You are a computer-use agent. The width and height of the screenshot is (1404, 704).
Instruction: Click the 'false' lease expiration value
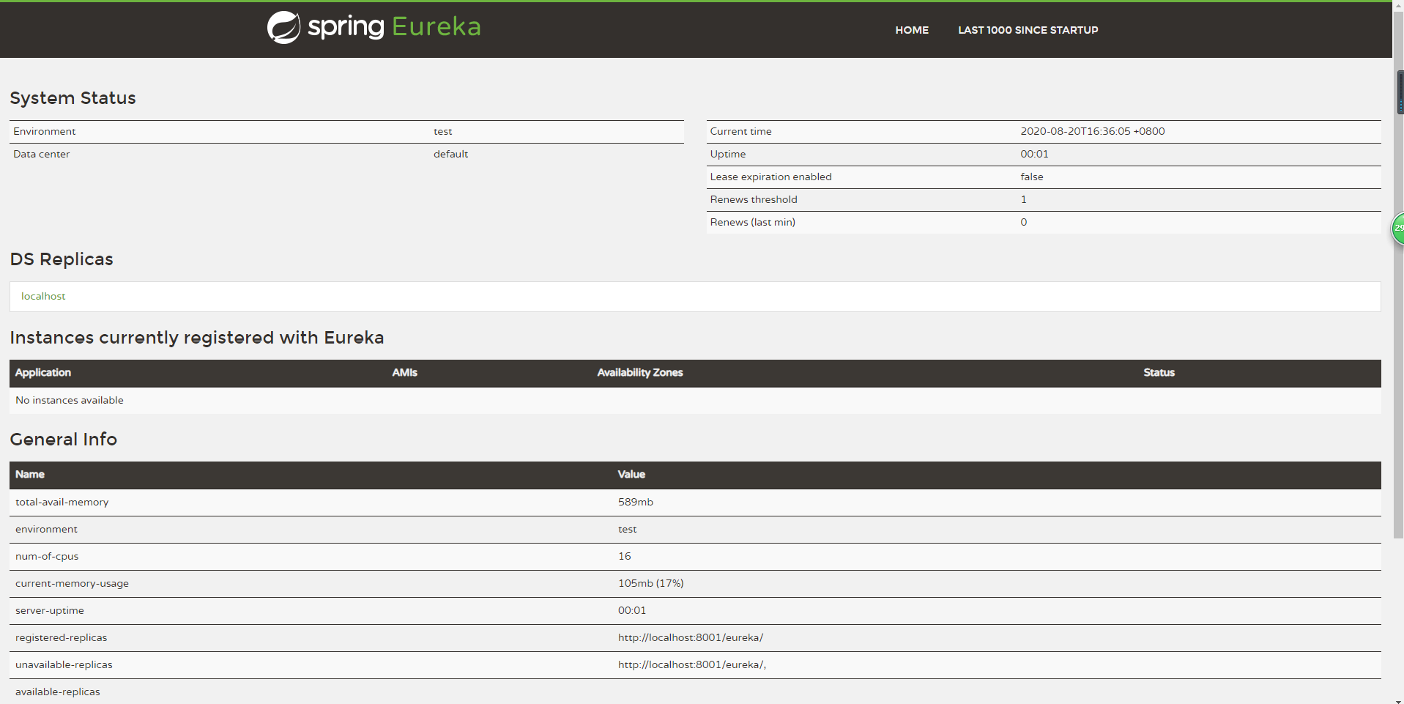tap(1032, 177)
